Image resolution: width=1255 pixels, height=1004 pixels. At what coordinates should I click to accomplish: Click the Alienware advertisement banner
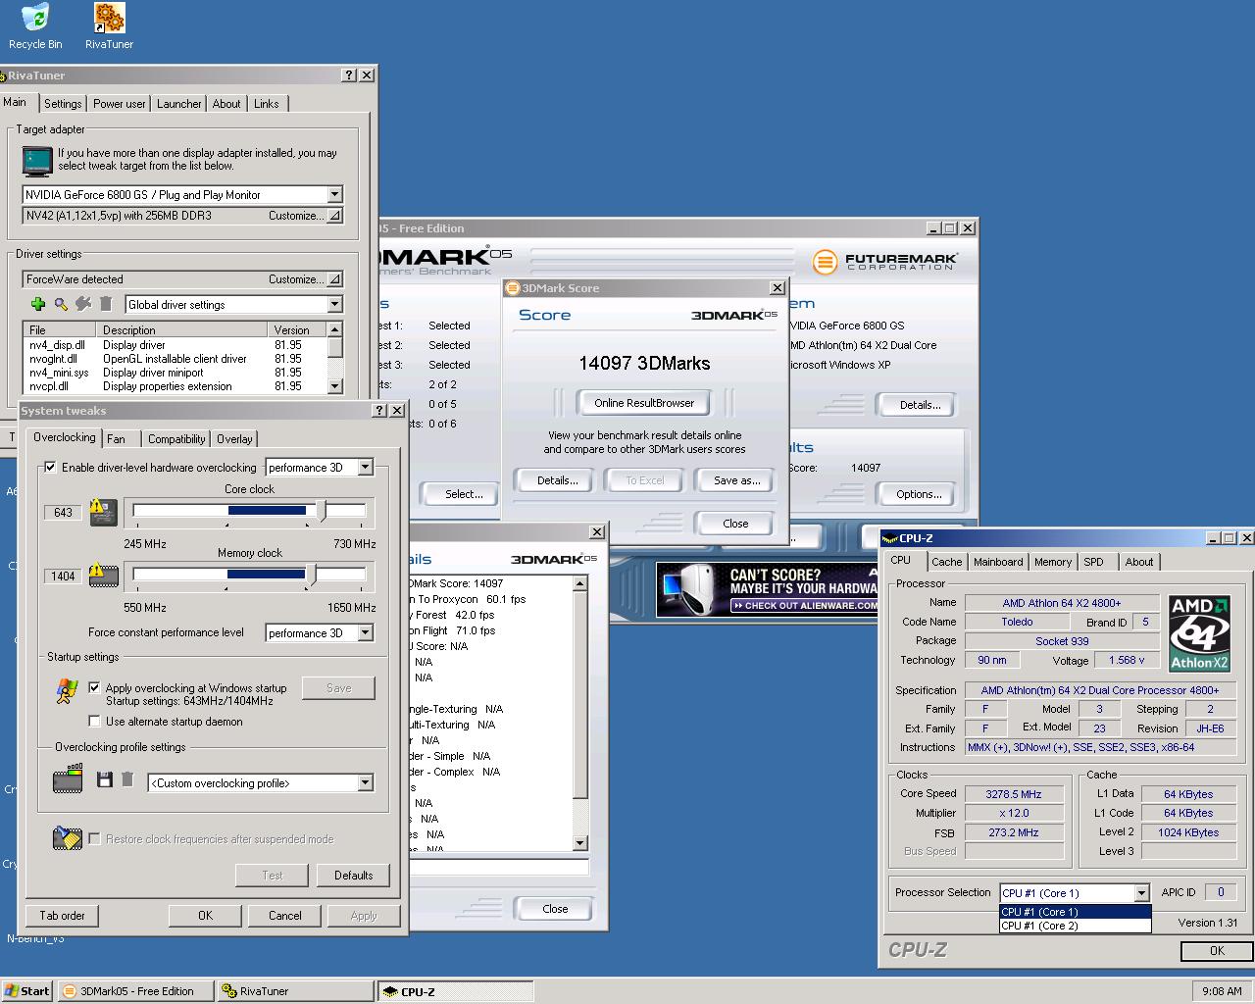768,589
